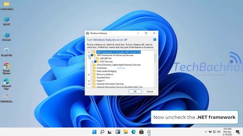Viewport: 243px width, 136px height.
Task: Open taskbar Search
Action: [x=102, y=132]
